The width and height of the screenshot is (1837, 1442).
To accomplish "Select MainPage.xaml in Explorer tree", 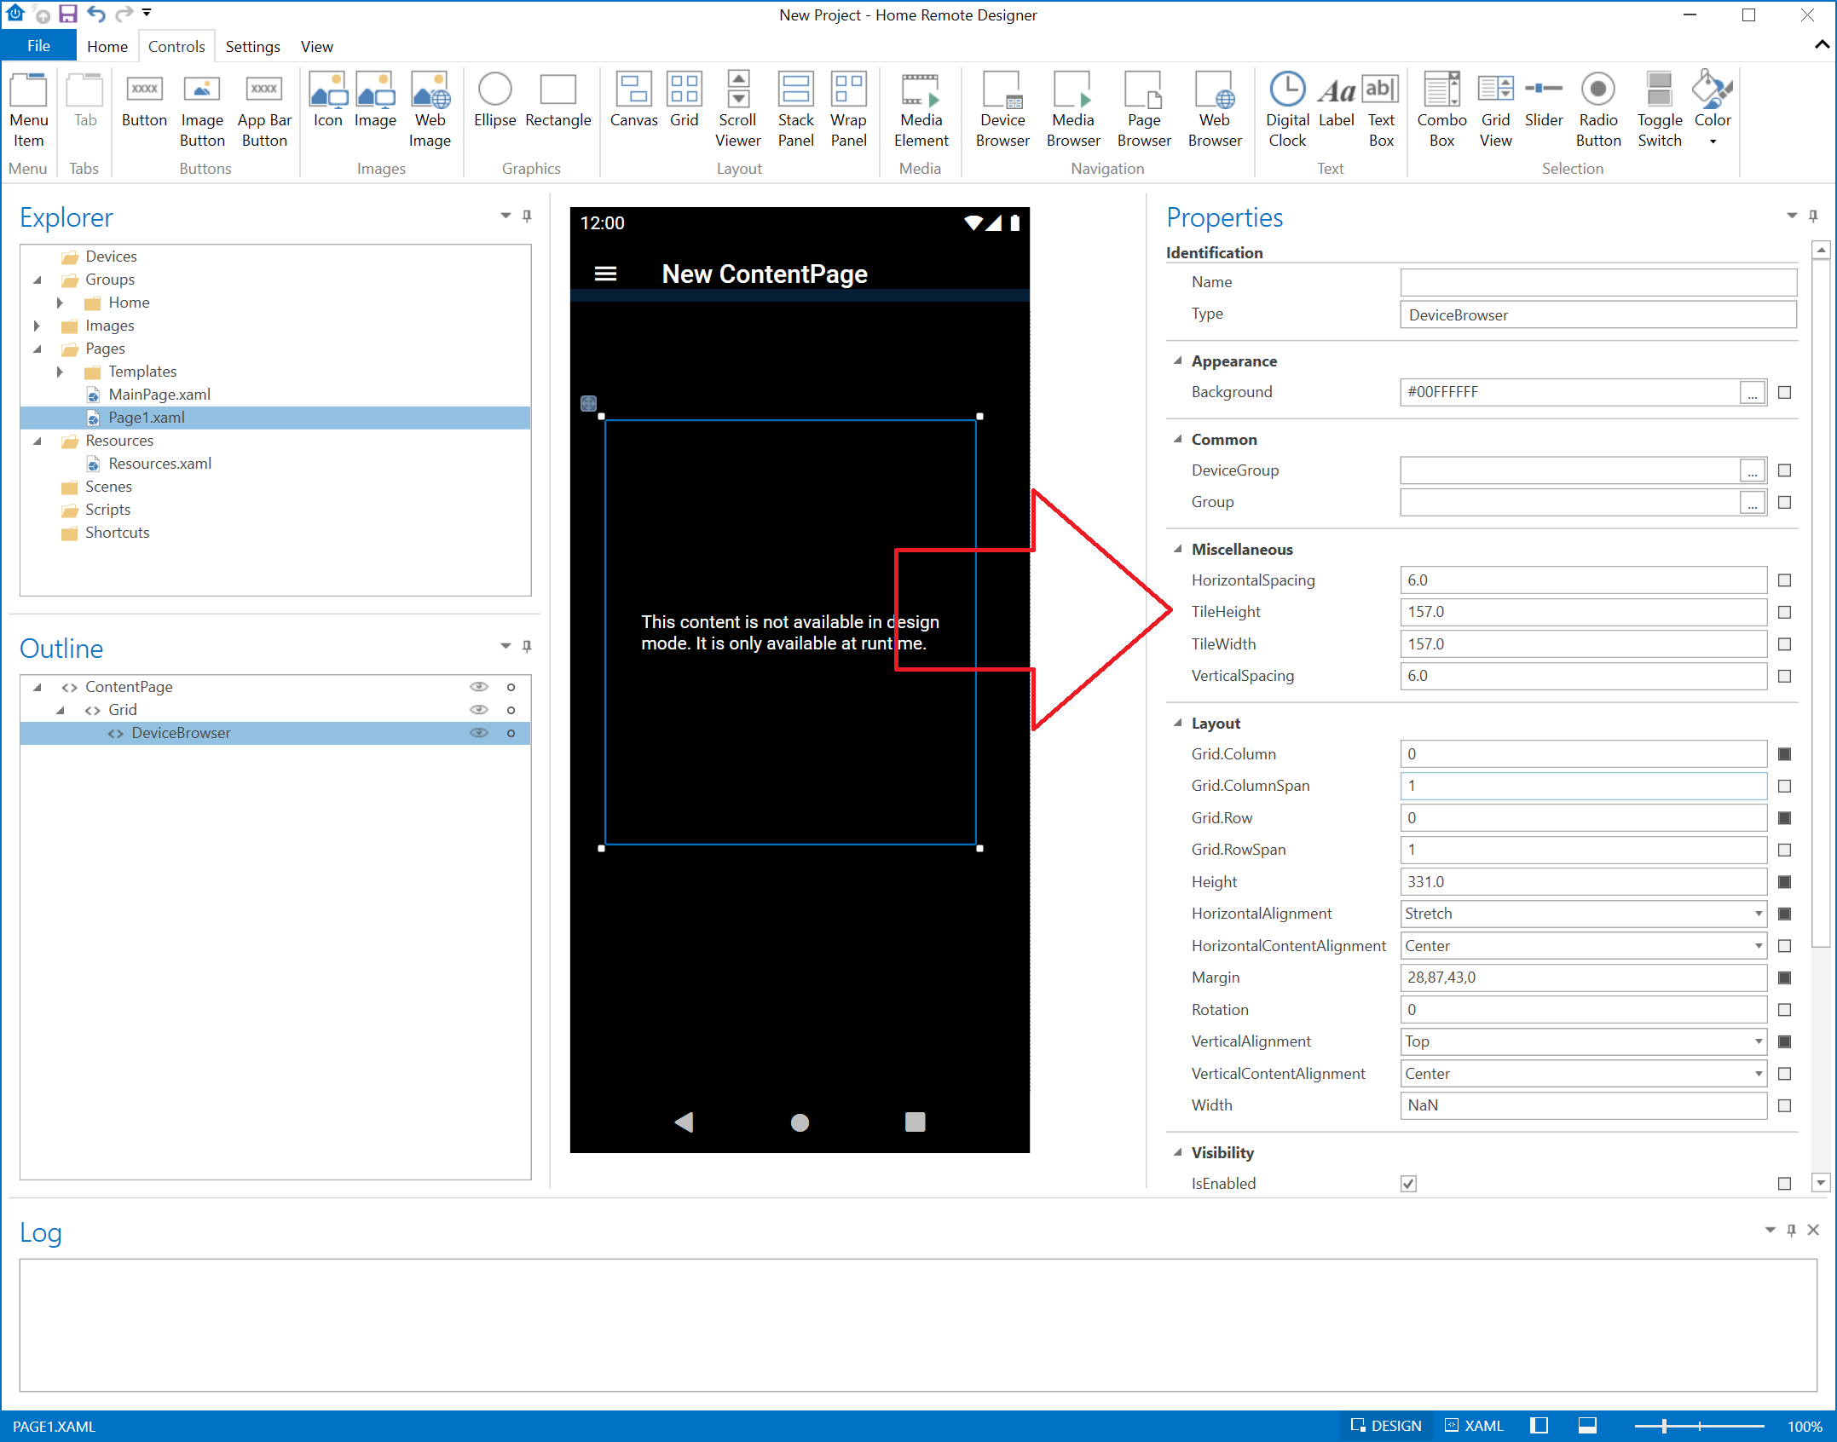I will click(x=159, y=395).
